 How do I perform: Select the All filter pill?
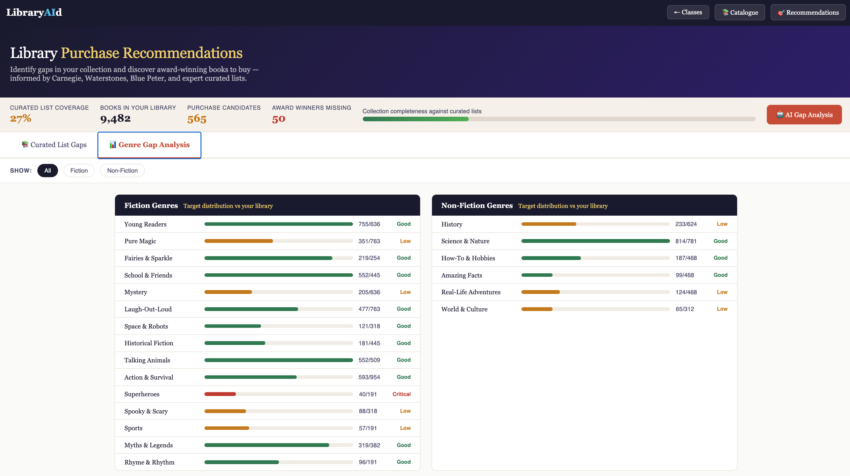pos(48,171)
